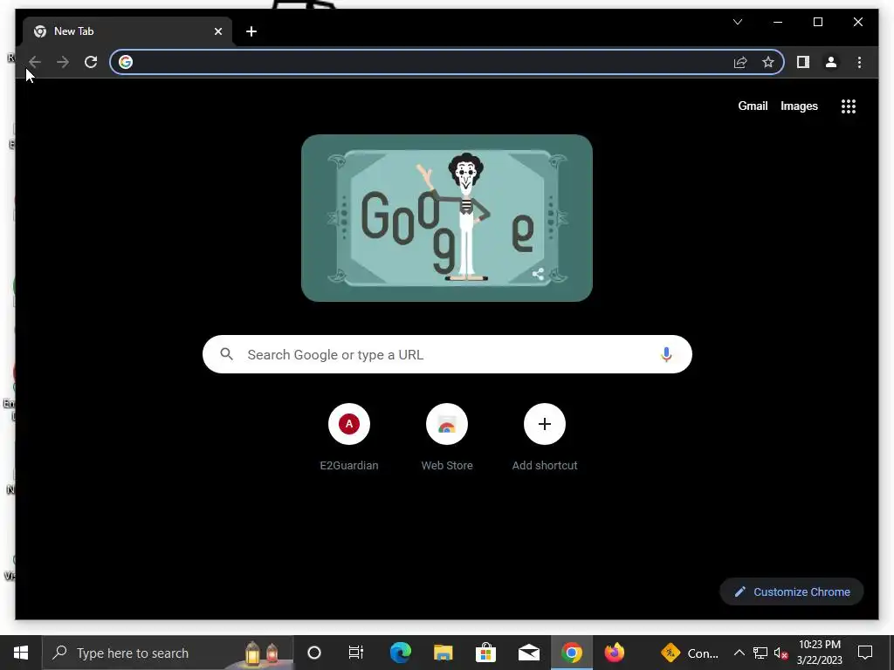The height and width of the screenshot is (670, 894).
Task: Click the Chrome taskbar icon
Action: point(571,653)
